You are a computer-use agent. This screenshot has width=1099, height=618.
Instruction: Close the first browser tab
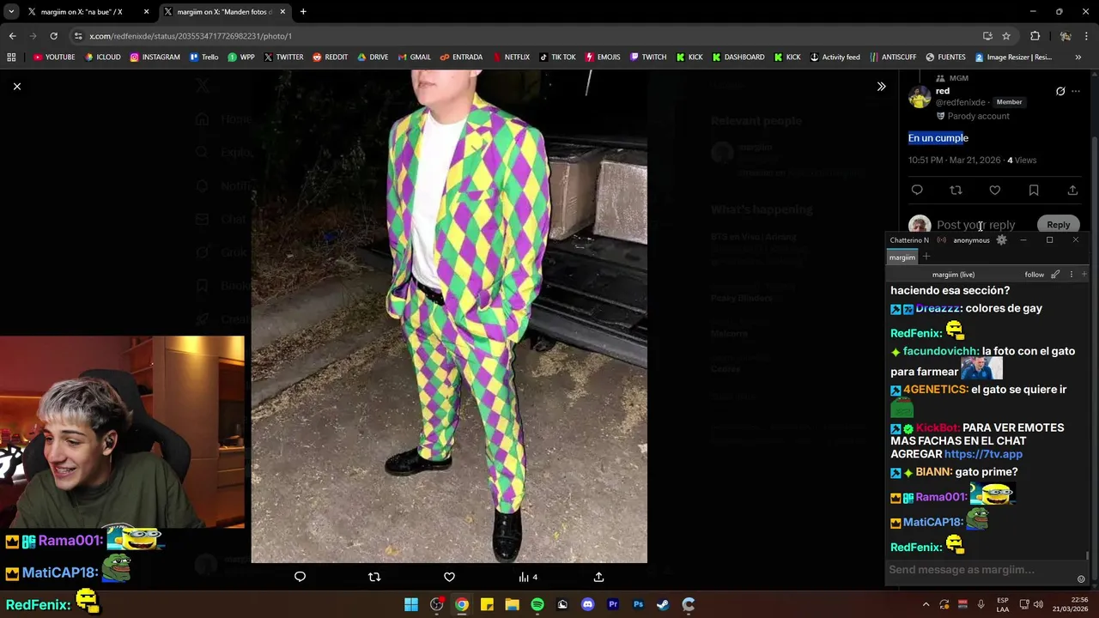[x=147, y=12]
